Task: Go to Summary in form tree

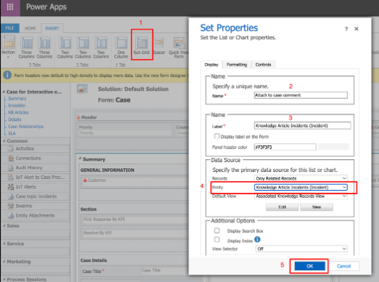Action: (x=18, y=98)
